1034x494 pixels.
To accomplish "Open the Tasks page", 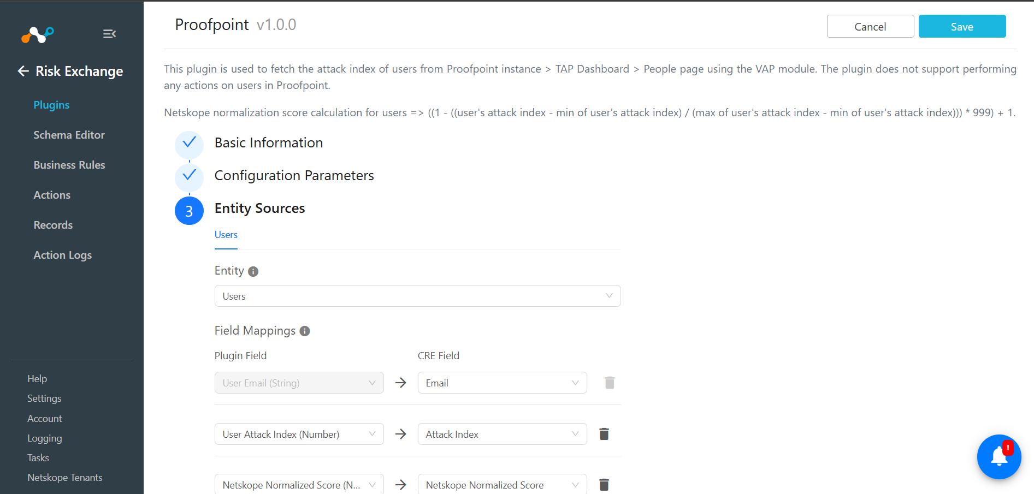I will coord(38,458).
